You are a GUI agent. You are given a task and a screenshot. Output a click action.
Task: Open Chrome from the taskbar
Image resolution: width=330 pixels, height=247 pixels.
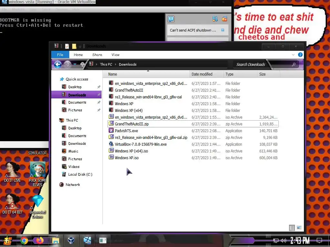tap(24, 240)
